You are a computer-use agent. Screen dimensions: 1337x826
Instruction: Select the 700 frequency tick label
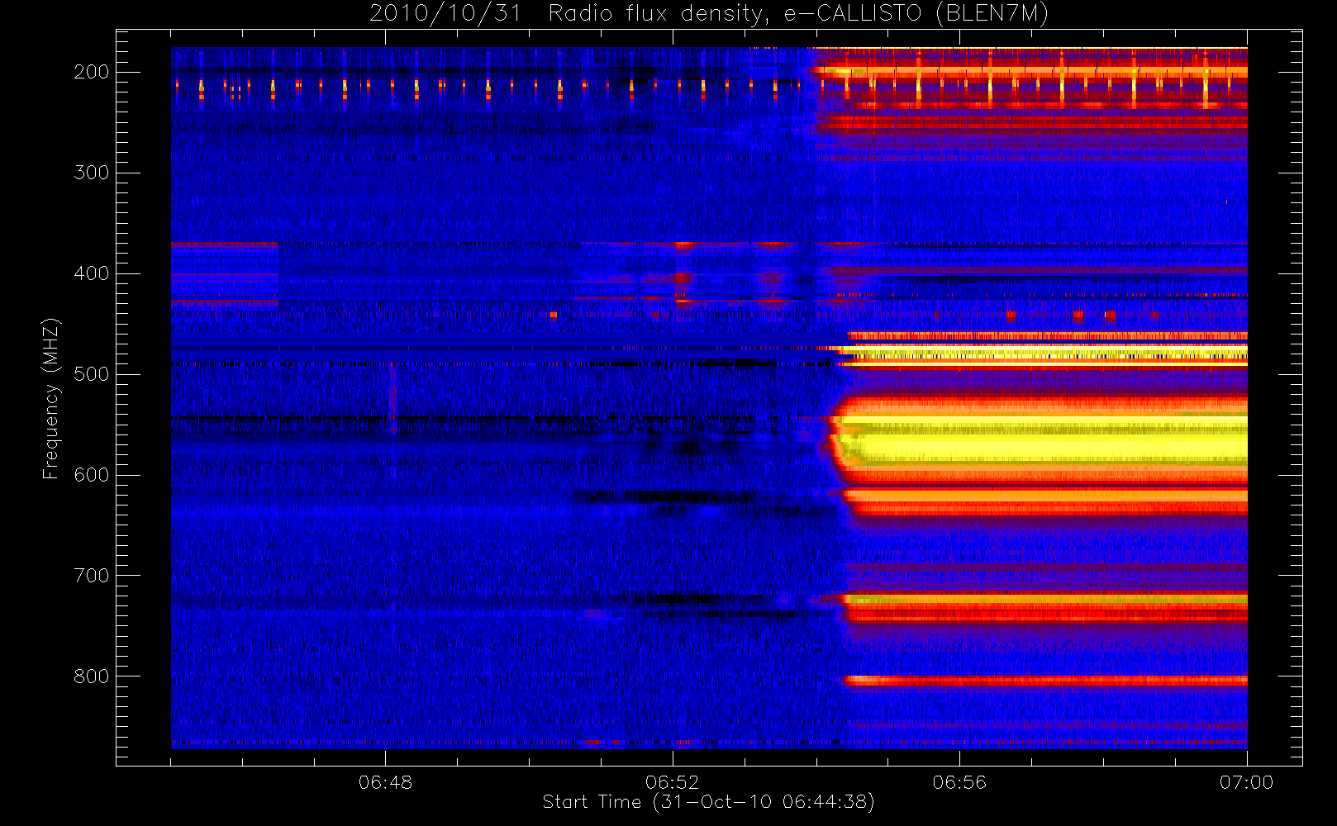[x=92, y=576]
